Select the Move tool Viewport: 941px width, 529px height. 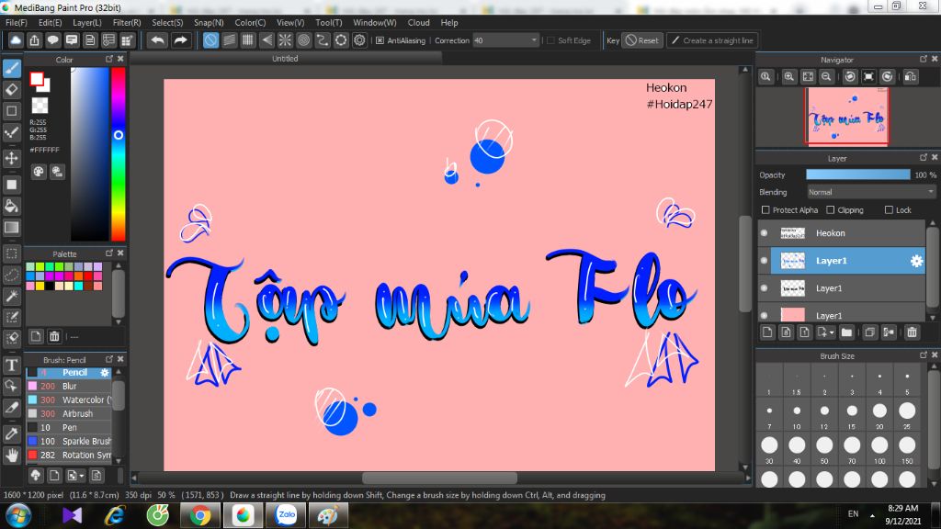pos(11,158)
